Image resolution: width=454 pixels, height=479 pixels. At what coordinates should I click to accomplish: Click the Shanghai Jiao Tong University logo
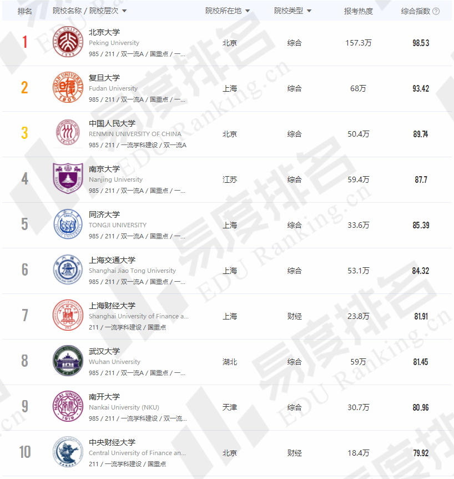tap(68, 270)
